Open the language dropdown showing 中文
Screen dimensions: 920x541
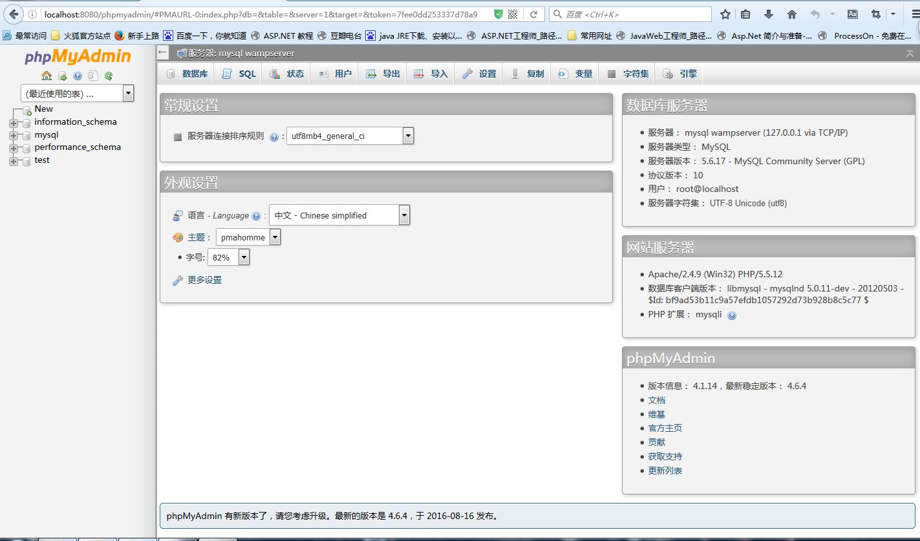point(339,215)
